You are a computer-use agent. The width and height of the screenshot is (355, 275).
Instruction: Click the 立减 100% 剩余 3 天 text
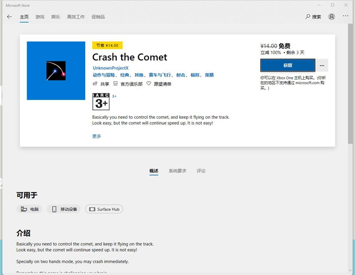coord(282,53)
